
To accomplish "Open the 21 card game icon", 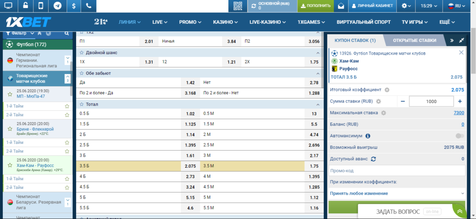I will pos(100,22).
